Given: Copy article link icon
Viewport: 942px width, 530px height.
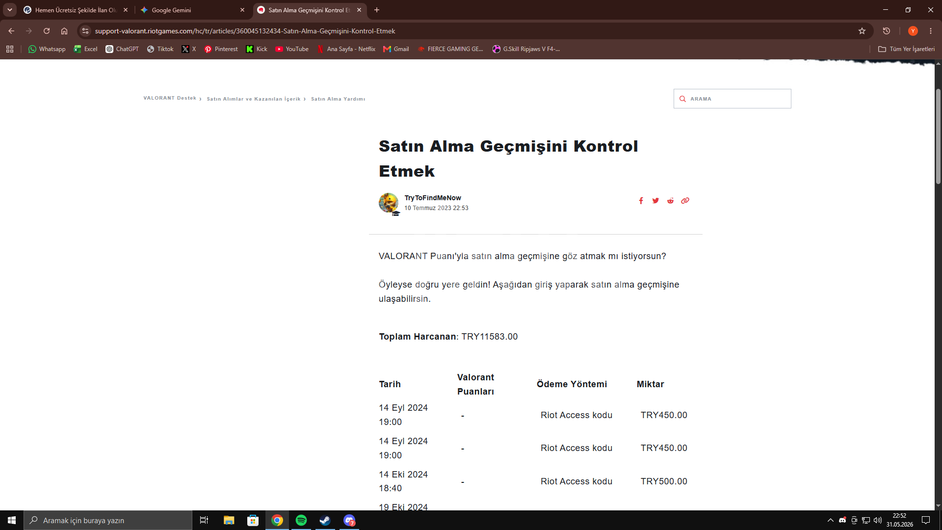Looking at the screenshot, I should [x=685, y=201].
